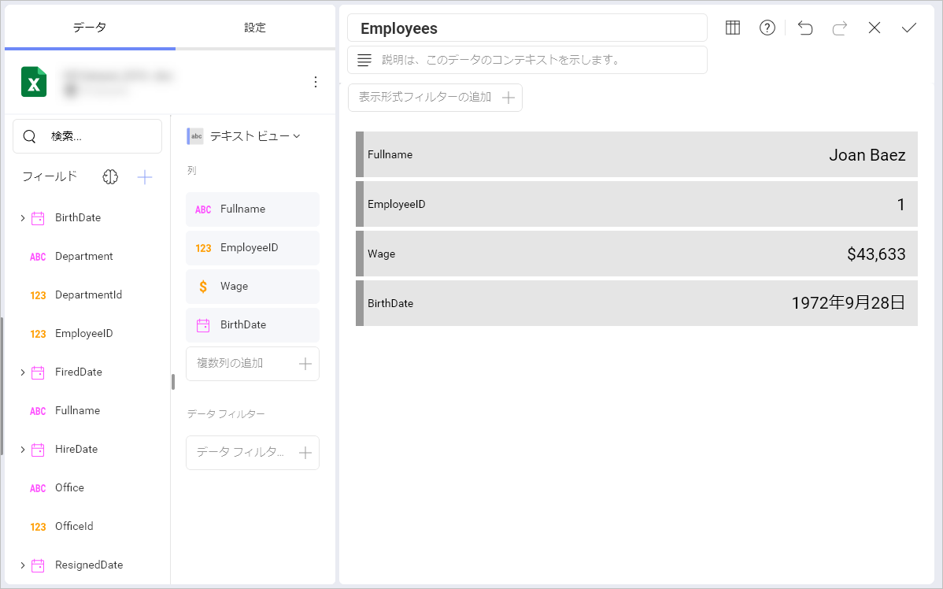Screen dimensions: 943x589
Task: Click the $43,633 wage value
Action: pyautogui.click(x=876, y=254)
